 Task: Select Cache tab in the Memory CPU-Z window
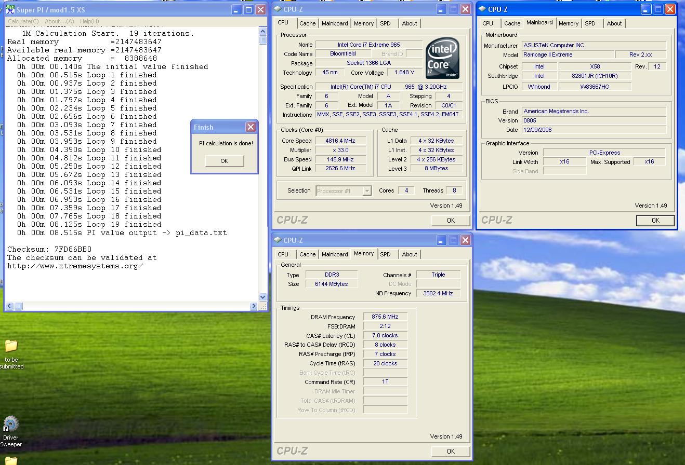click(x=307, y=254)
